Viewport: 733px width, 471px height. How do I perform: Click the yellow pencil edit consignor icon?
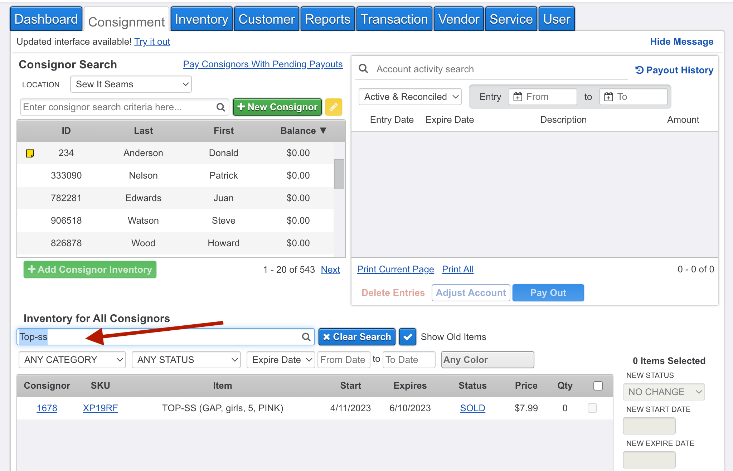click(333, 107)
